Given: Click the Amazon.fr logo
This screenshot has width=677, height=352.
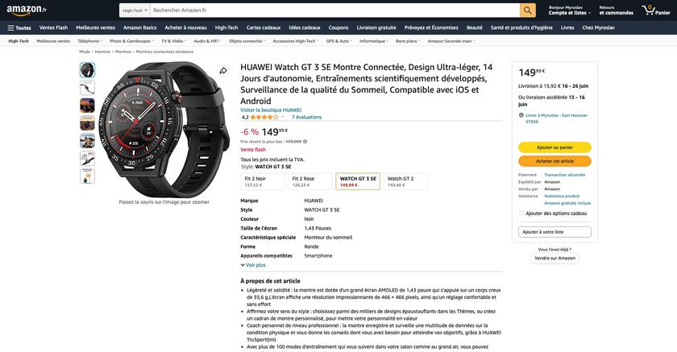Looking at the screenshot, I should pyautogui.click(x=27, y=10).
